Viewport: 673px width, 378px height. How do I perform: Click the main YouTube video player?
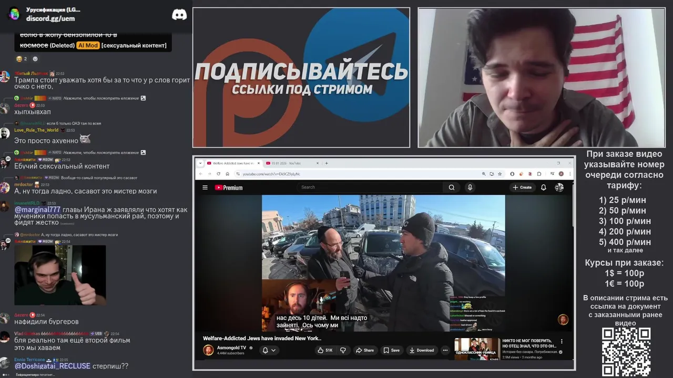pyautogui.click(x=383, y=263)
